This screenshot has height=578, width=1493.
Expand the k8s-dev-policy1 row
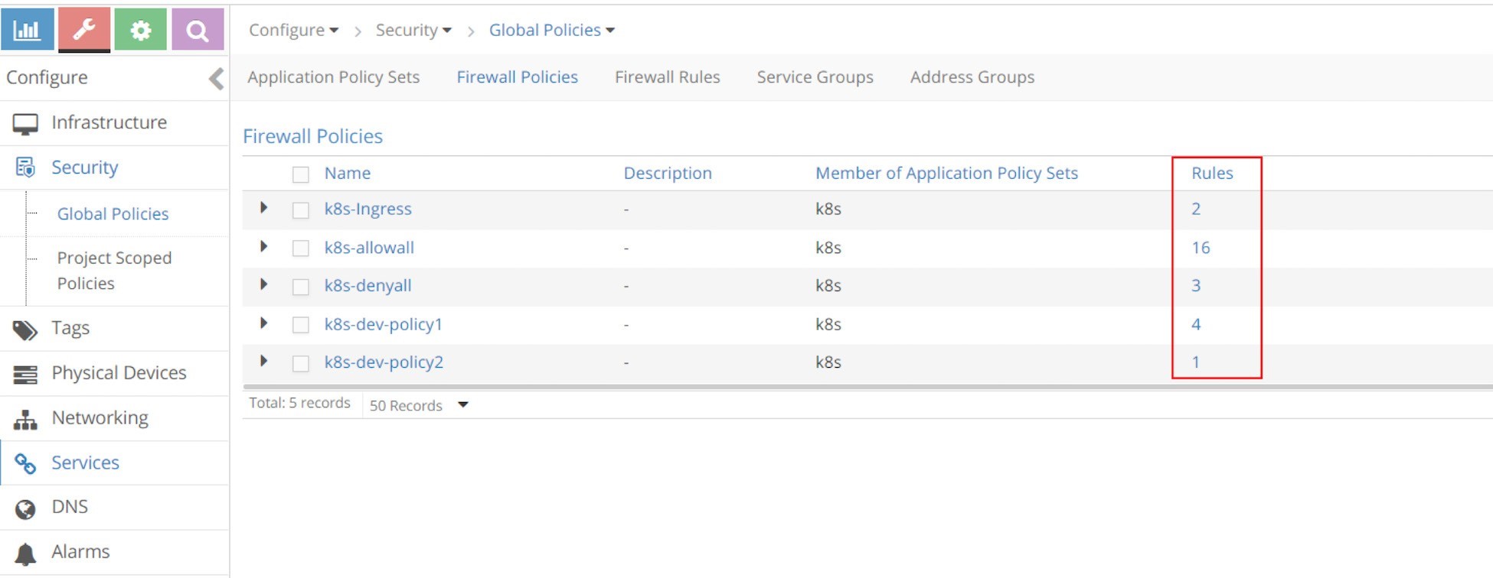pos(263,323)
